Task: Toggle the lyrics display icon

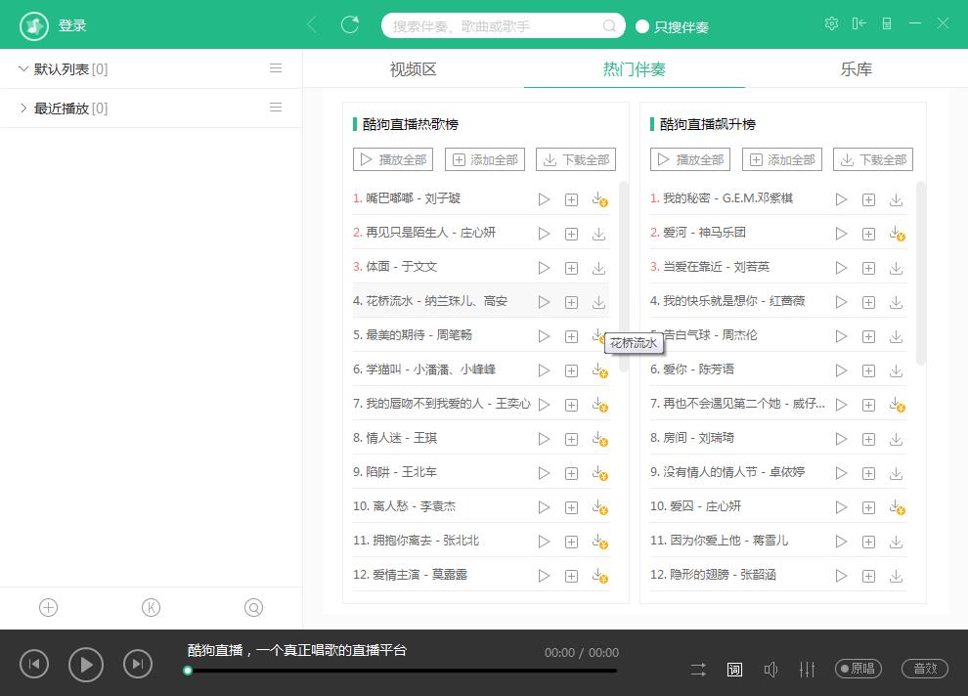Action: click(734, 670)
